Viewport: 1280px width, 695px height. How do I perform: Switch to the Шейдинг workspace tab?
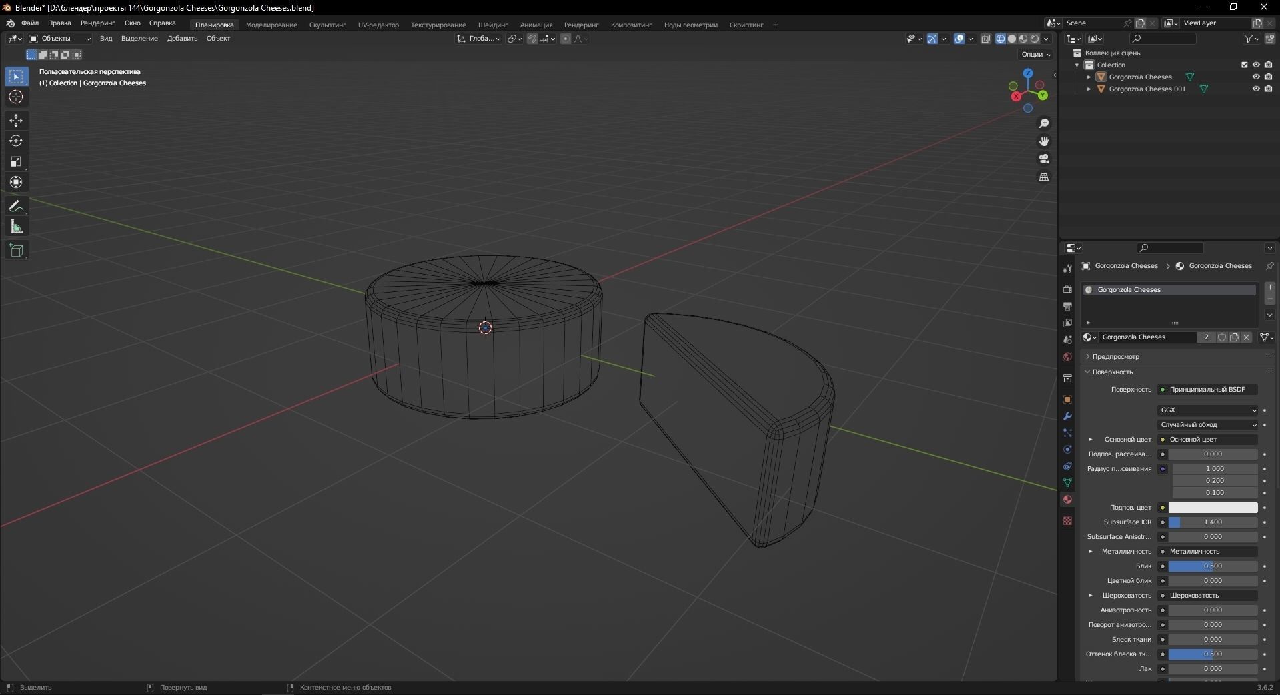tap(493, 25)
